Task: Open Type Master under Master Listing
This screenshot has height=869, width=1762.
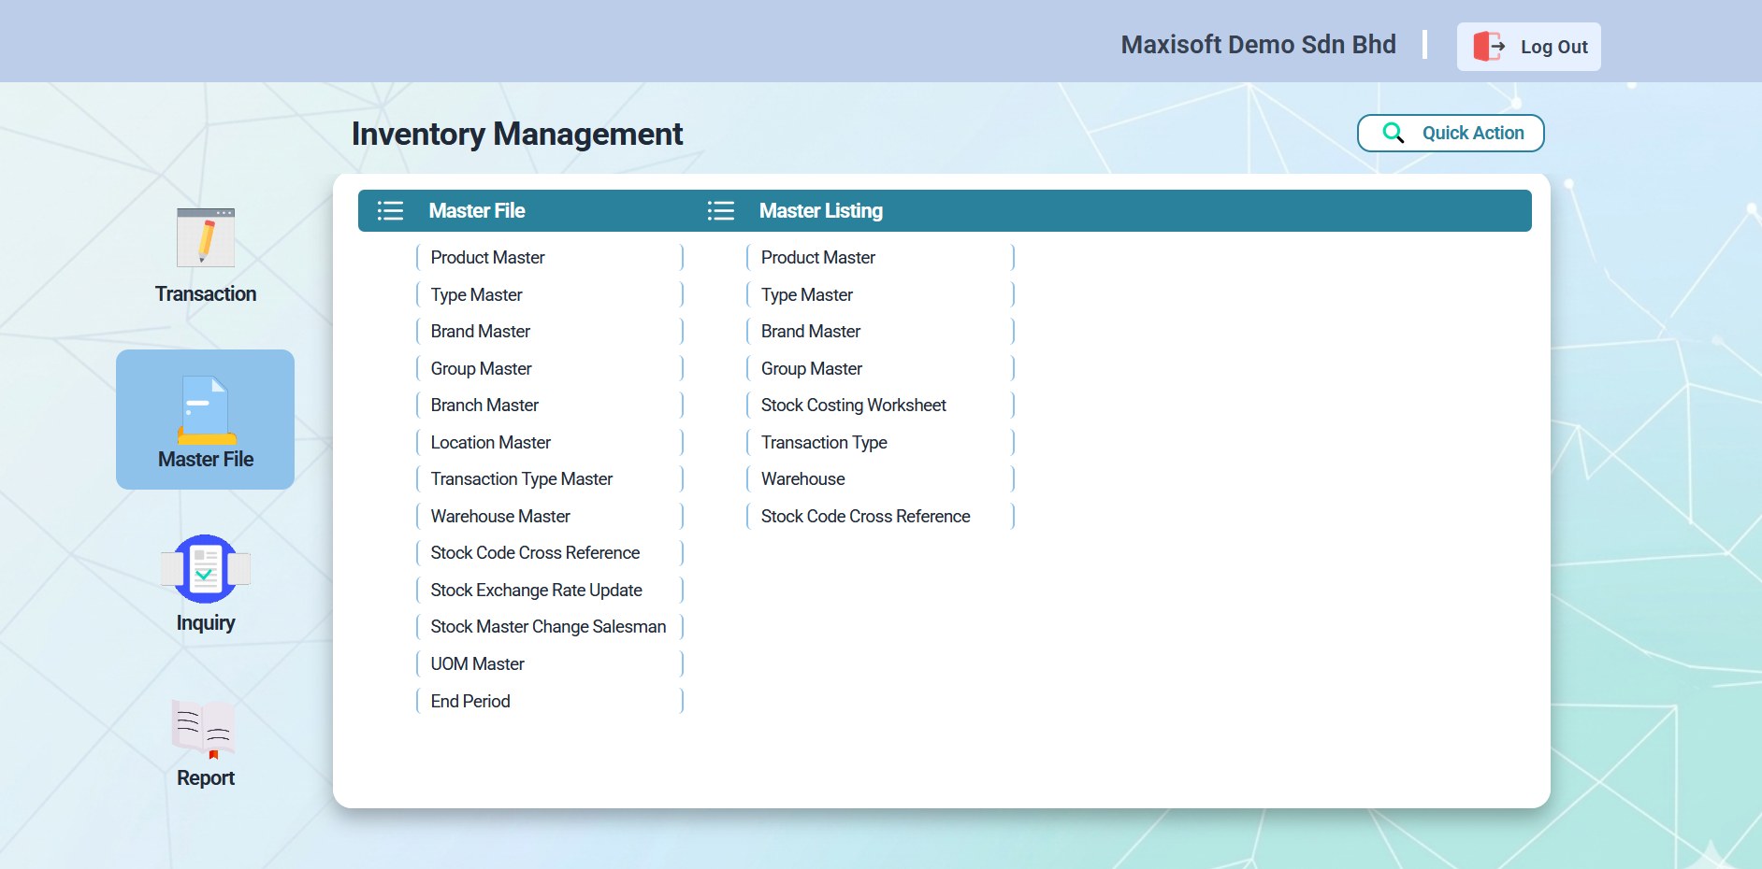Action: 880,294
